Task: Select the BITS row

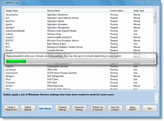Action: tap(79, 47)
